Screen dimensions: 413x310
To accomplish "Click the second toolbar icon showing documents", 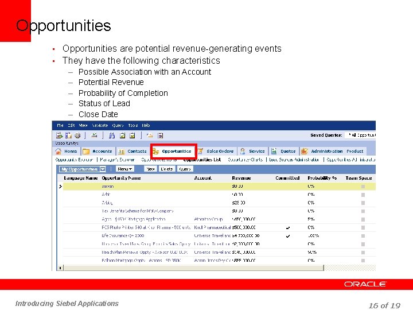I will coord(68,135).
